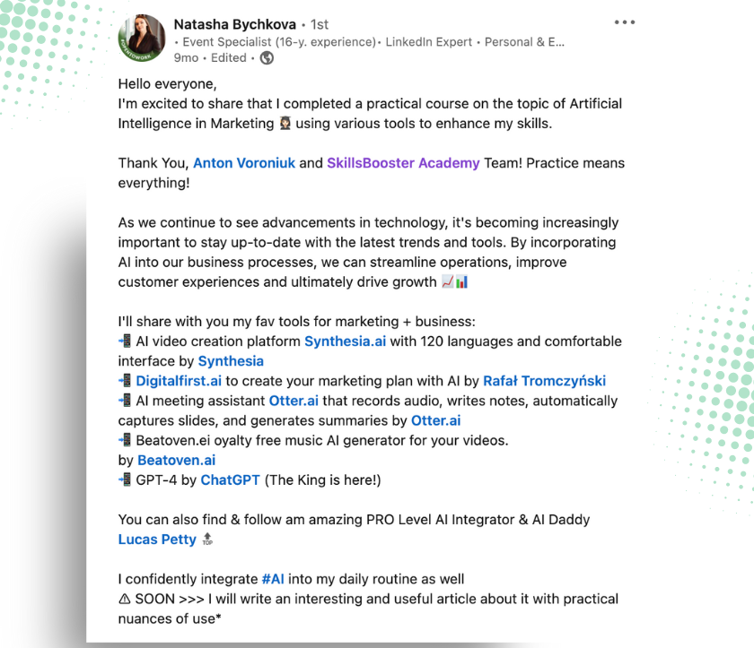Open the Digitalfirst.ai link
754x648 pixels.
179,381
